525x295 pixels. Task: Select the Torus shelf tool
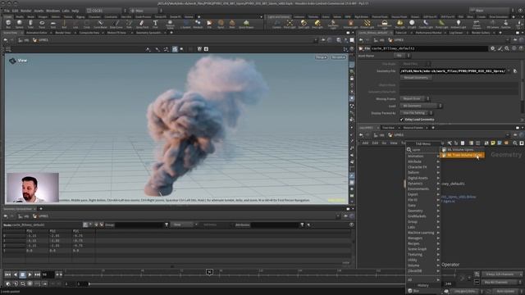pos(42,24)
